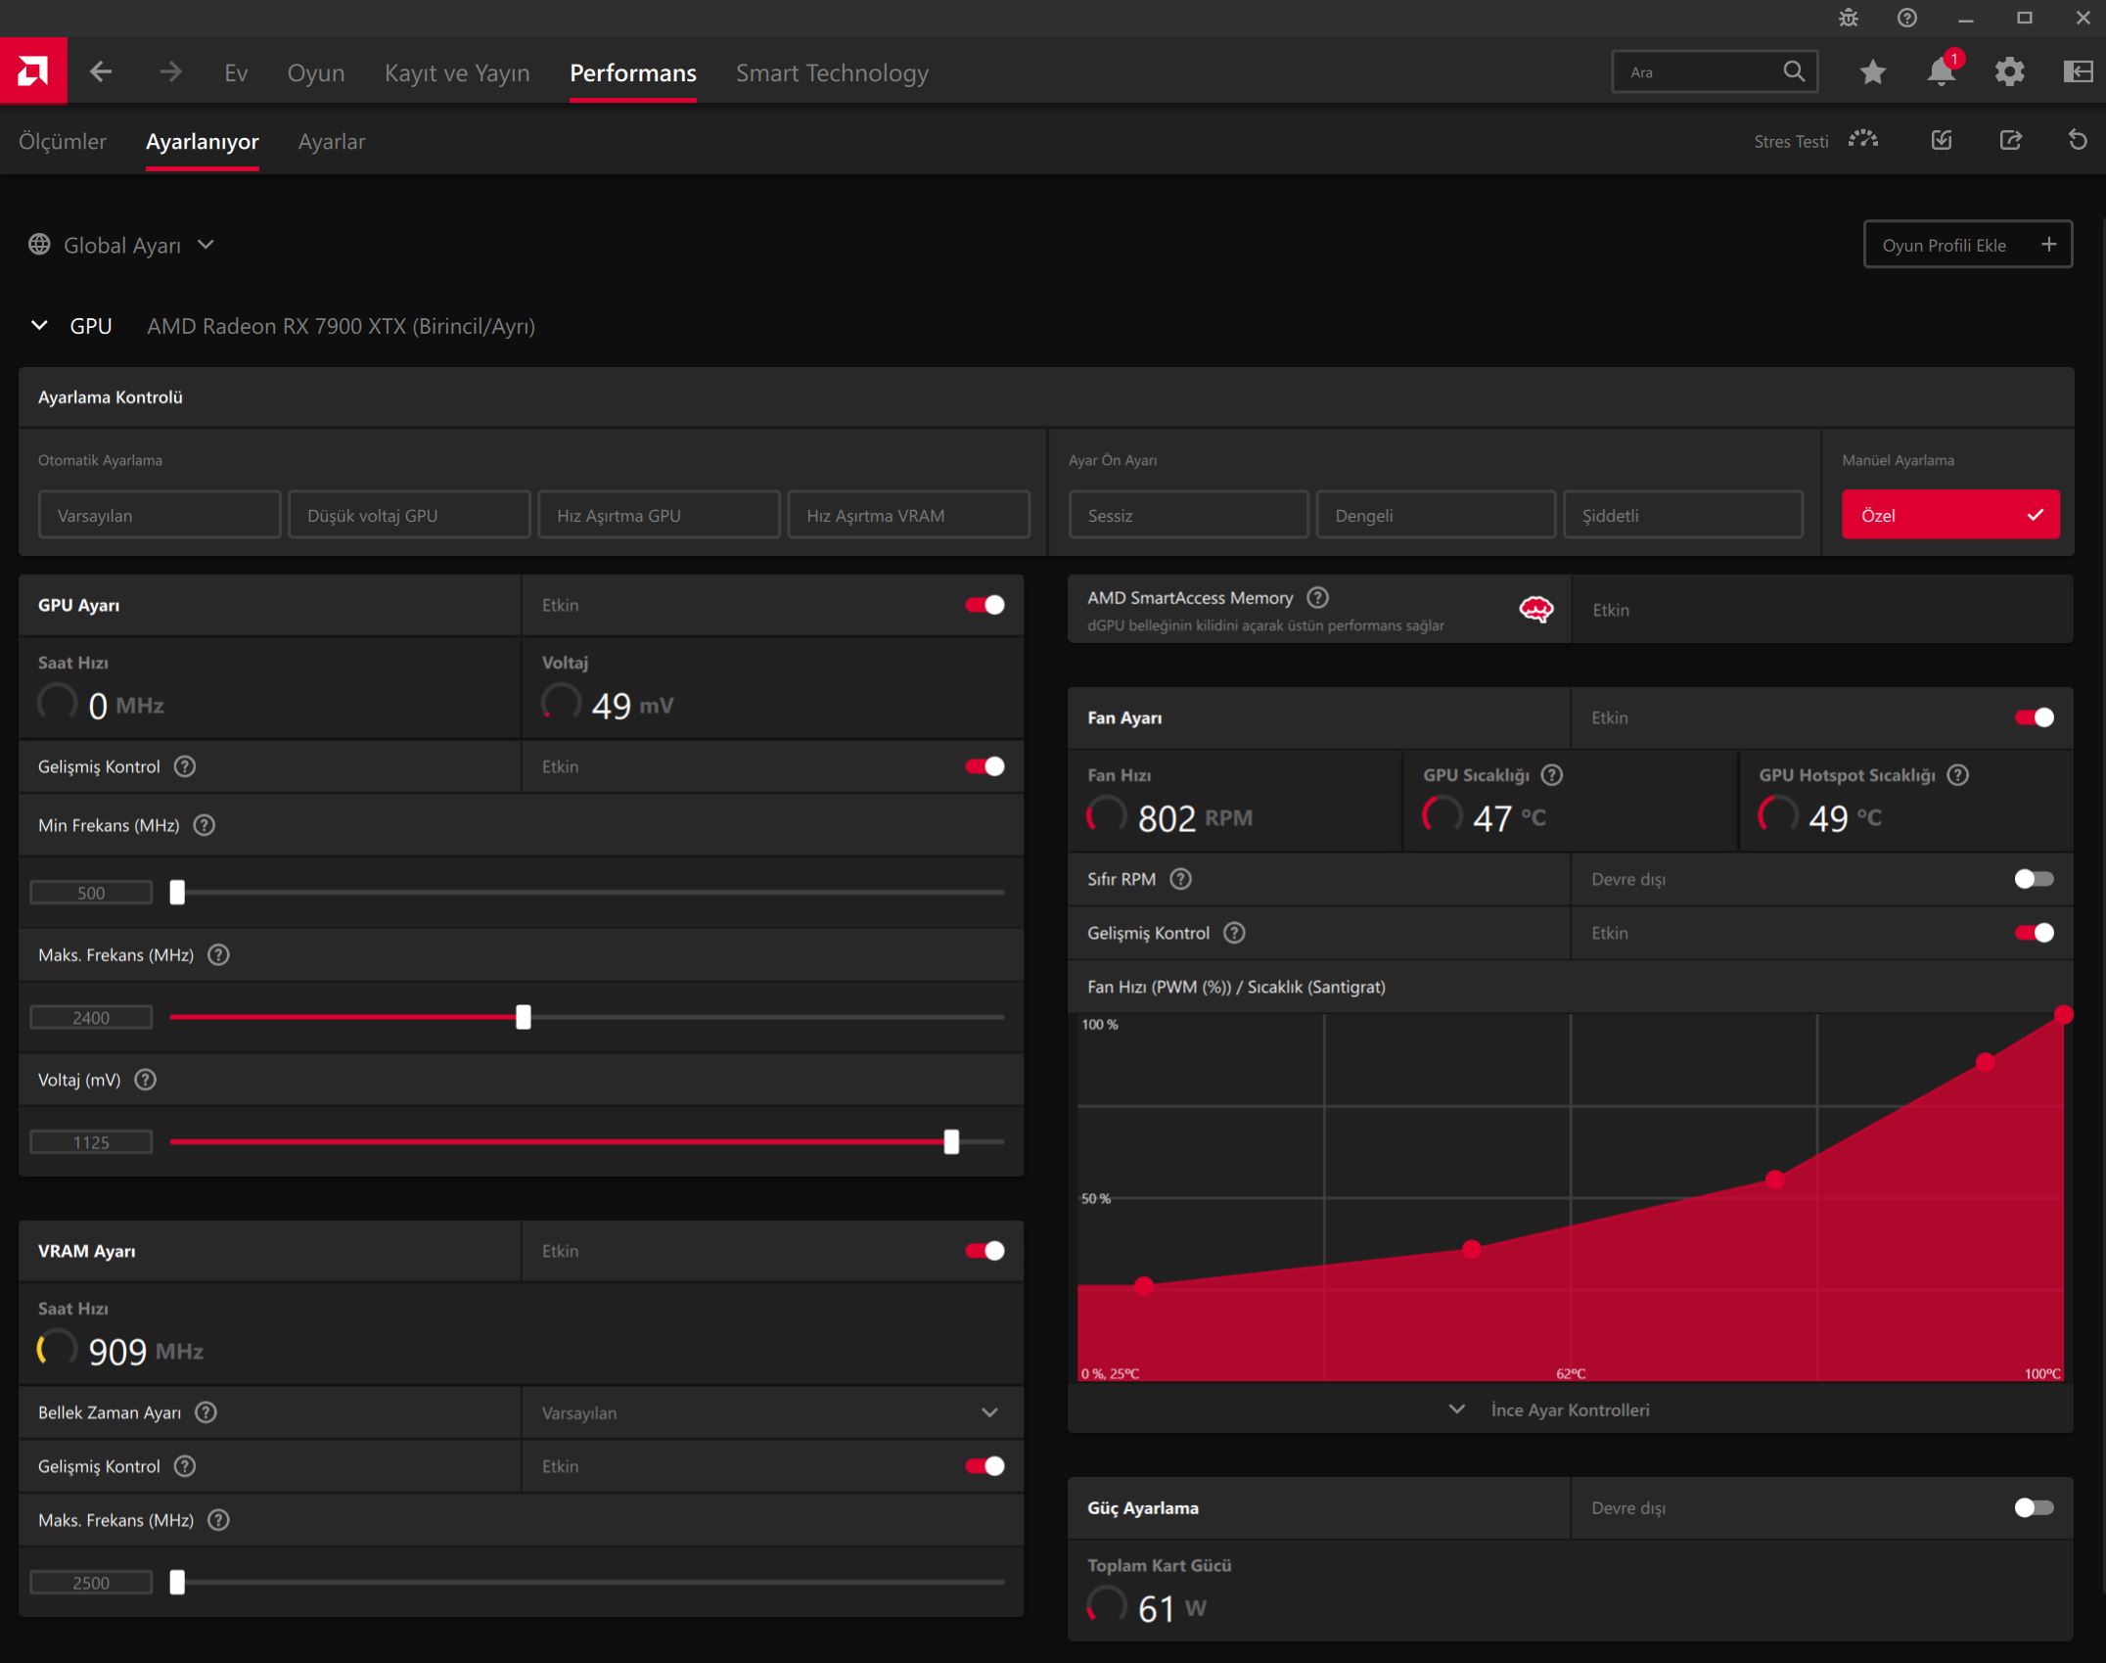Open help for Sıfır RPM
This screenshot has width=2106, height=1663.
(1180, 879)
